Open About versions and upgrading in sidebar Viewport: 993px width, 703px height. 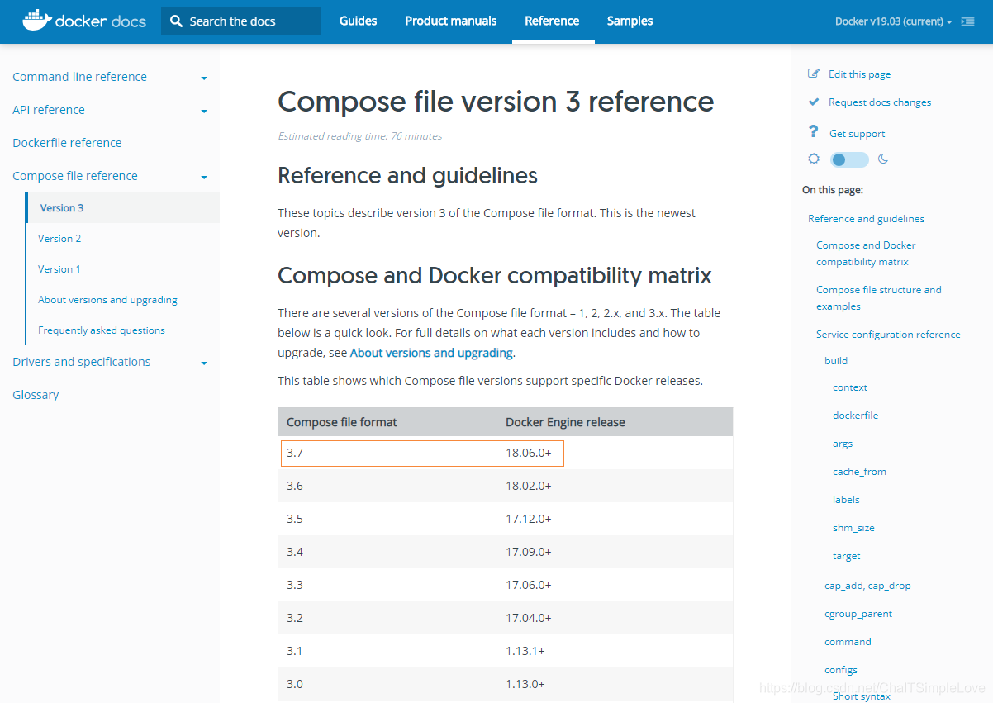[107, 300]
